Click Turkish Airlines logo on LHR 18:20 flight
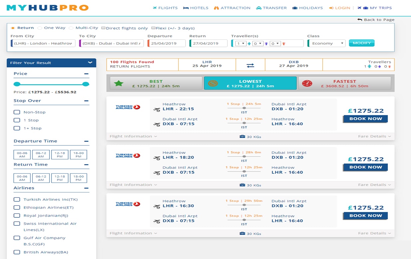 [128, 155]
